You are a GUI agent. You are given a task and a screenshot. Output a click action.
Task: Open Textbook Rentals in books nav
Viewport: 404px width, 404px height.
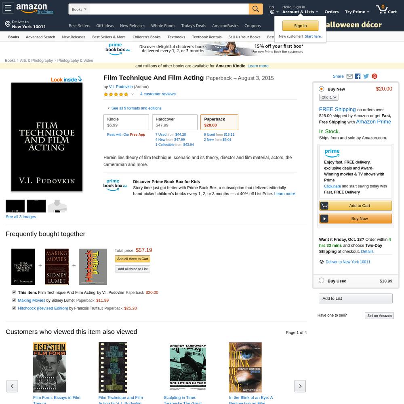pyautogui.click(x=206, y=37)
